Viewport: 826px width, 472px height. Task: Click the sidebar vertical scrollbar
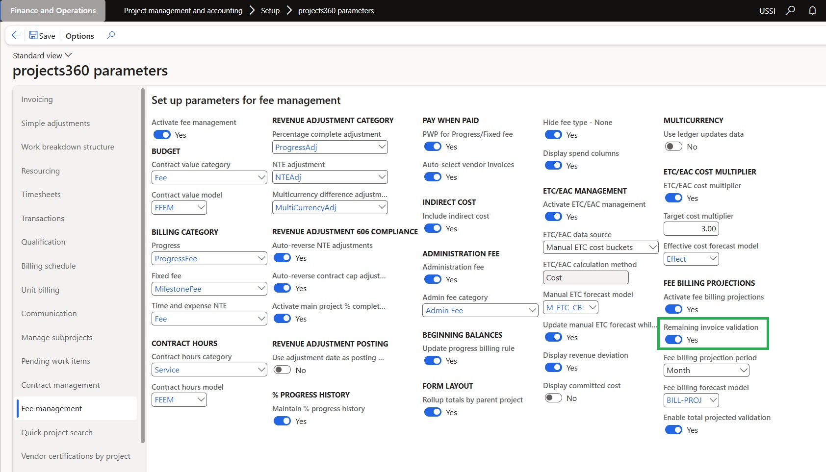point(143,265)
